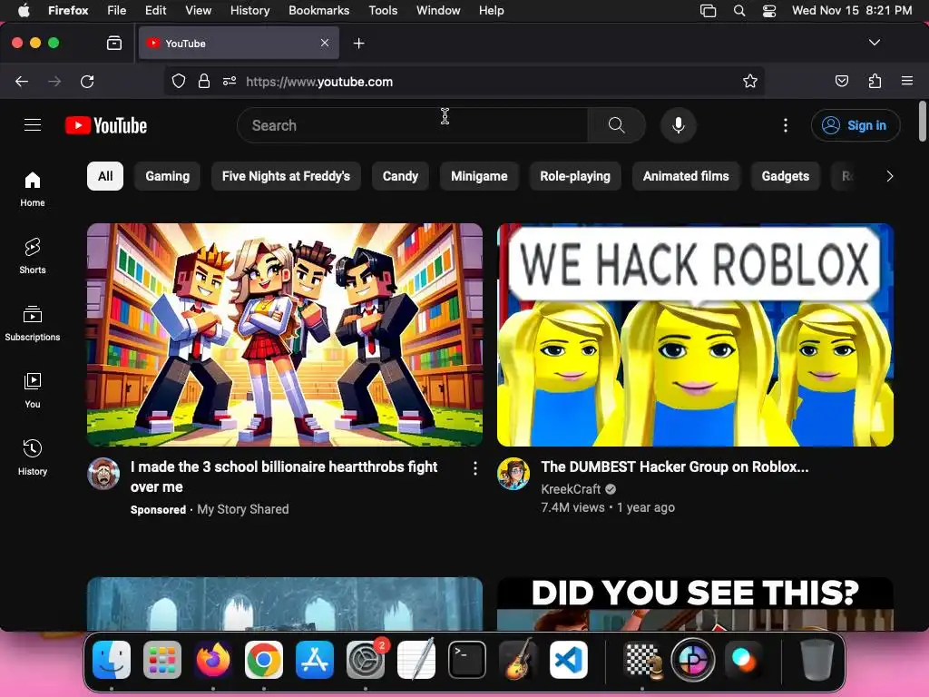Click the Sign in button
The height and width of the screenshot is (697, 929).
(x=856, y=125)
